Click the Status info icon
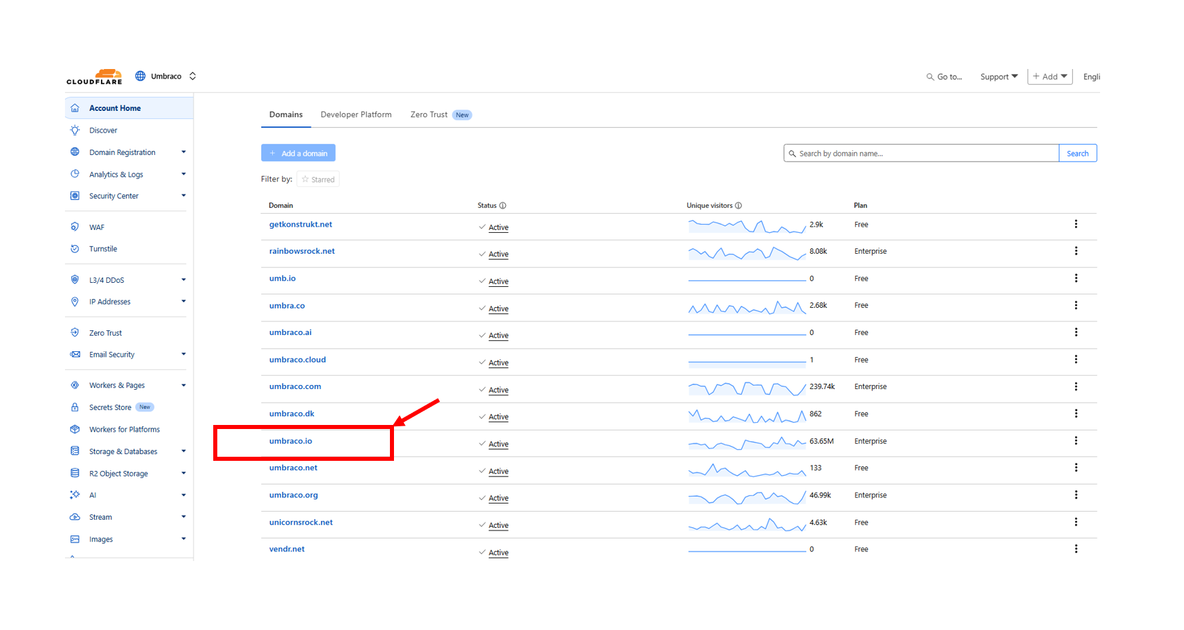The image size is (1184, 630). [502, 206]
